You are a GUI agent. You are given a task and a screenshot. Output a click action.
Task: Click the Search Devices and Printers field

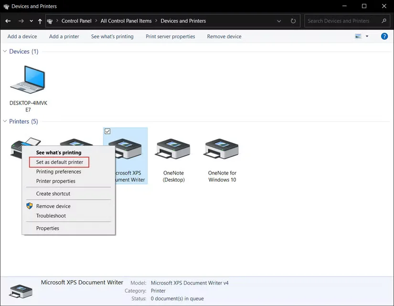tap(342, 21)
